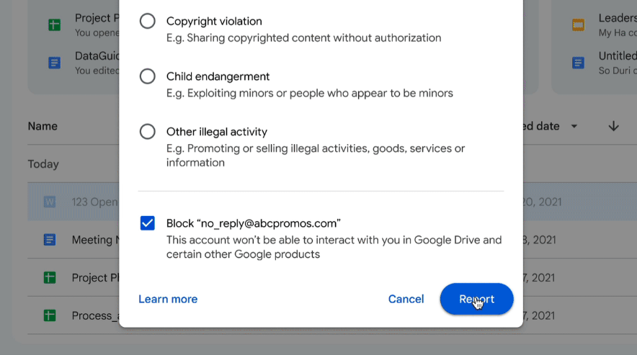637x355 pixels.
Task: Select the Copyright violation radio button
Action: (148, 22)
